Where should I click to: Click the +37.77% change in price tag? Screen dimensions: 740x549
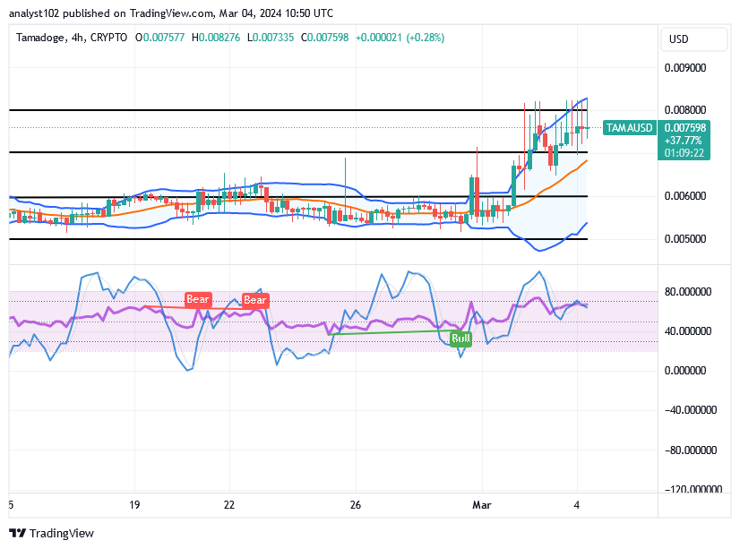click(683, 141)
